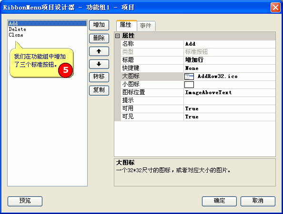283x214 pixels.
Task: Click the 预览 preview button
Action: click(25, 201)
